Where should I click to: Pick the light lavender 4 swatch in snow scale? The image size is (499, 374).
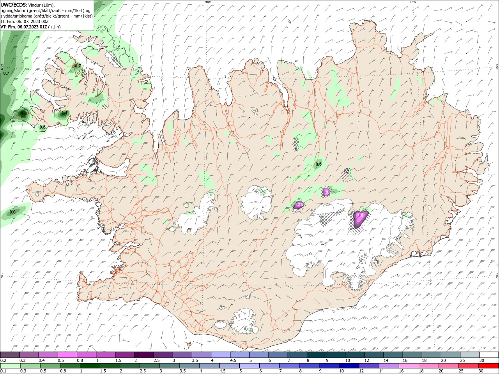[220, 355]
